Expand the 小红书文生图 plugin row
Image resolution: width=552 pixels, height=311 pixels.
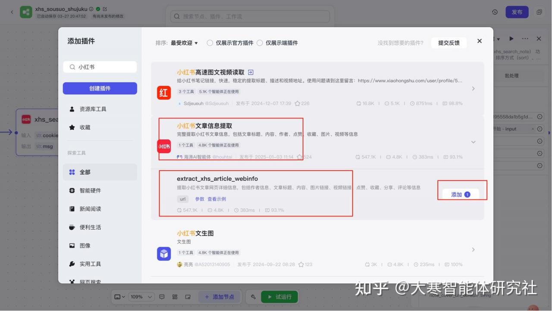click(473, 249)
